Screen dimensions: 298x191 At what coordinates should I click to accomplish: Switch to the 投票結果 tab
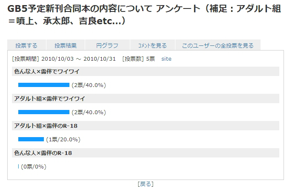point(66,45)
